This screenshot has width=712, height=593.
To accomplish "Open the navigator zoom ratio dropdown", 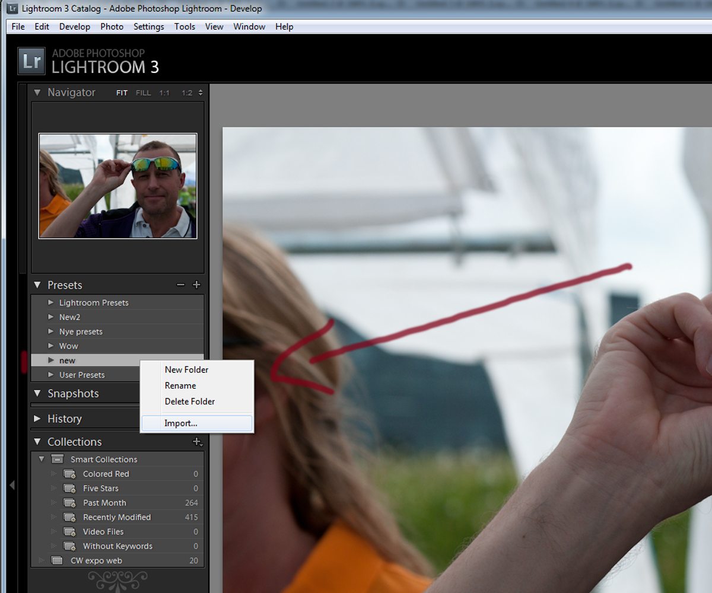I will click(x=200, y=93).
